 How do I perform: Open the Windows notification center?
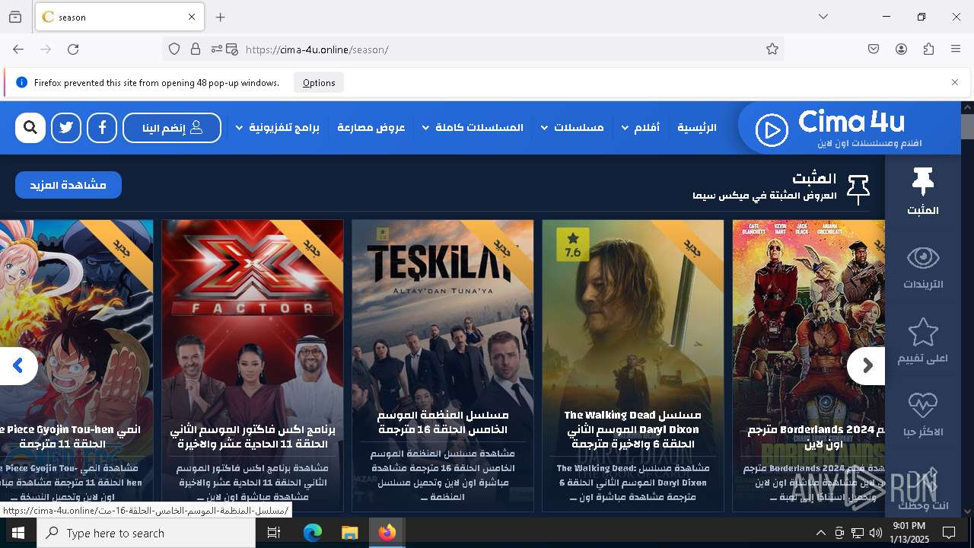(x=949, y=533)
